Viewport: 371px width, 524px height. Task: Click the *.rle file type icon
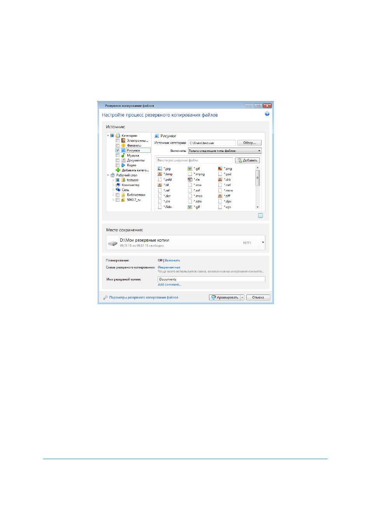pyautogui.click(x=190, y=179)
